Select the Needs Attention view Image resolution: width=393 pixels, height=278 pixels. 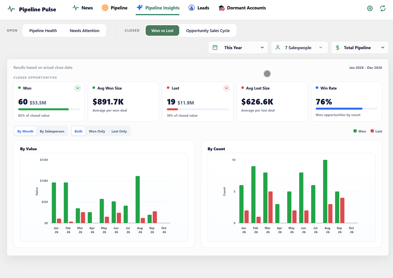[84, 31]
